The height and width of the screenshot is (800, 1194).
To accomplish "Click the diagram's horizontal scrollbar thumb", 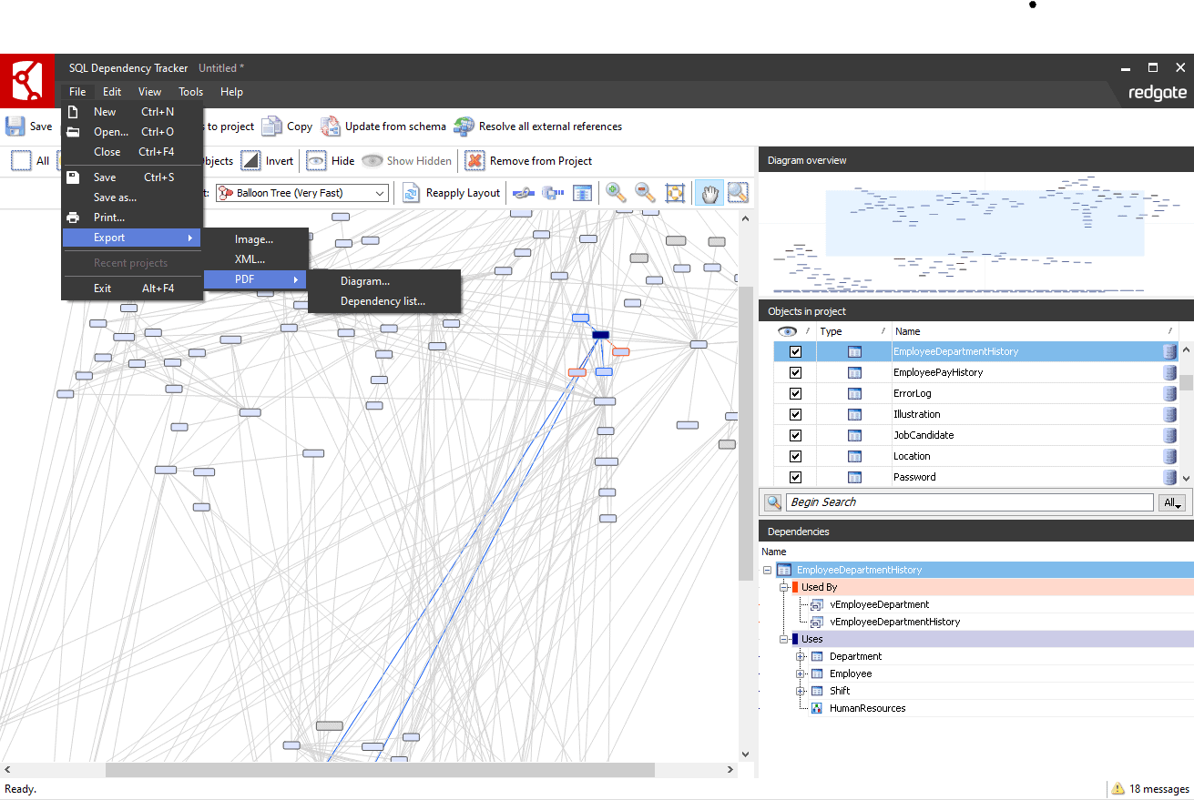I will coord(380,770).
